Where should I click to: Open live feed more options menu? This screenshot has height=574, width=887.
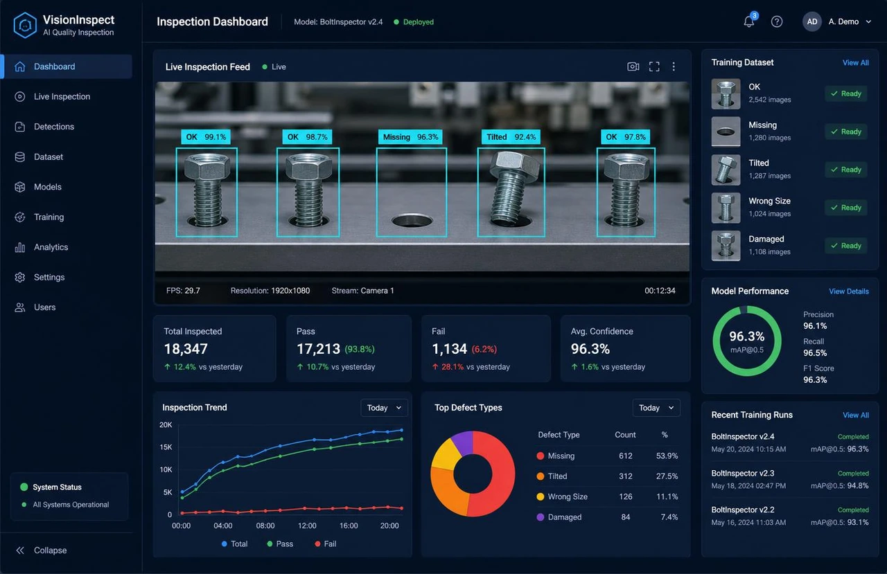674,66
